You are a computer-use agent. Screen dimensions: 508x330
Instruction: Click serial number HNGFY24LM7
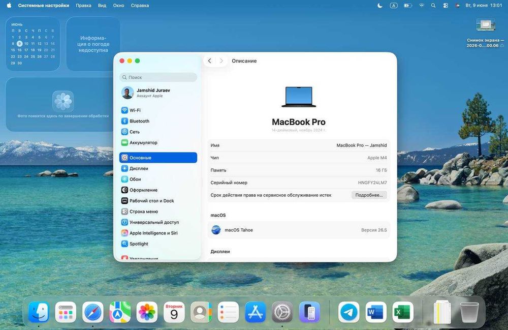coord(372,183)
